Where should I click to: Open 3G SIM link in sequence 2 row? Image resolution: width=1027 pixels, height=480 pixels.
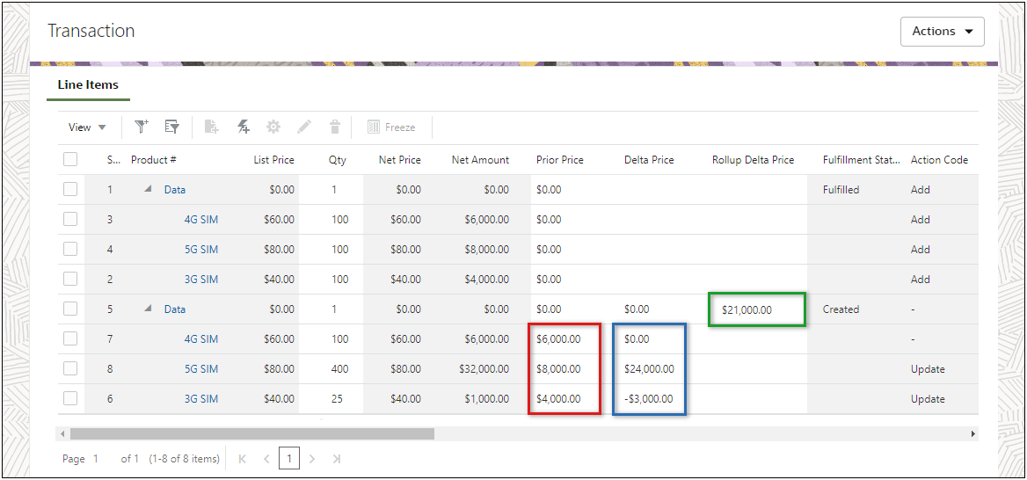(x=201, y=280)
